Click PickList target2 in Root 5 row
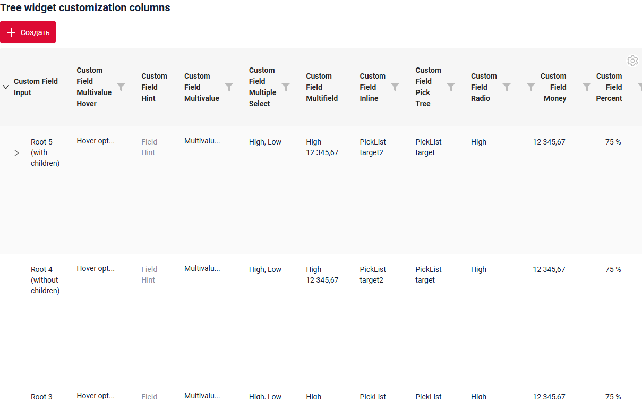The width and height of the screenshot is (642, 399). point(373,147)
